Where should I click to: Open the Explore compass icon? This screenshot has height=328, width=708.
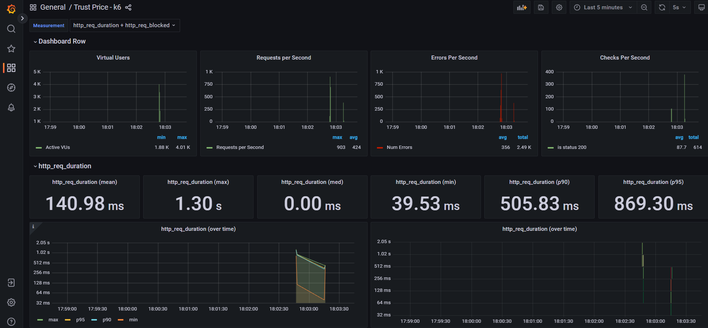click(x=11, y=87)
